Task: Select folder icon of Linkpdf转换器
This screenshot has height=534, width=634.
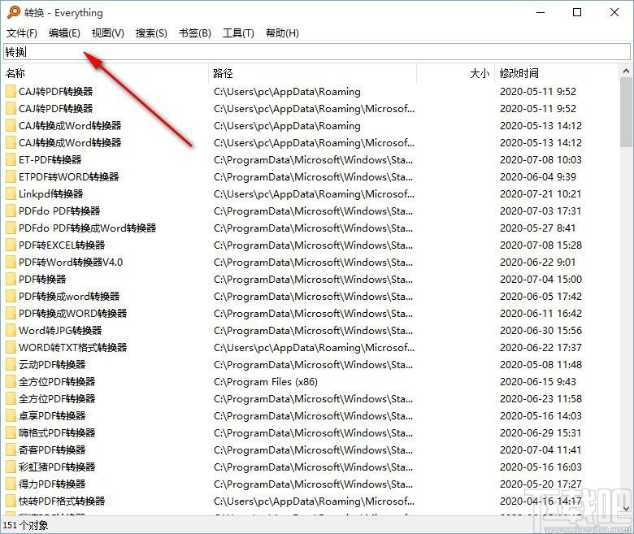Action: 11,193
